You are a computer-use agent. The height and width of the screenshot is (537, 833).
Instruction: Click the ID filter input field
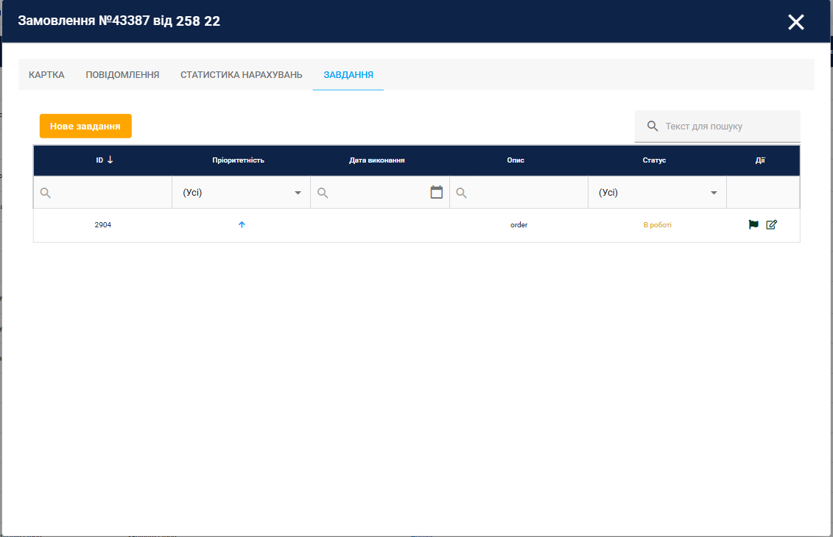[x=110, y=193]
